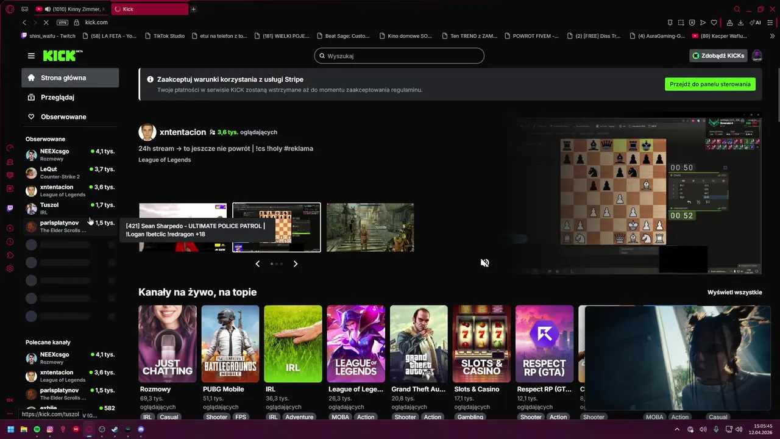This screenshot has height=439, width=780.
Task: Open NEEXcsgo channel under Obserwowane
Action: pyautogui.click(x=70, y=155)
